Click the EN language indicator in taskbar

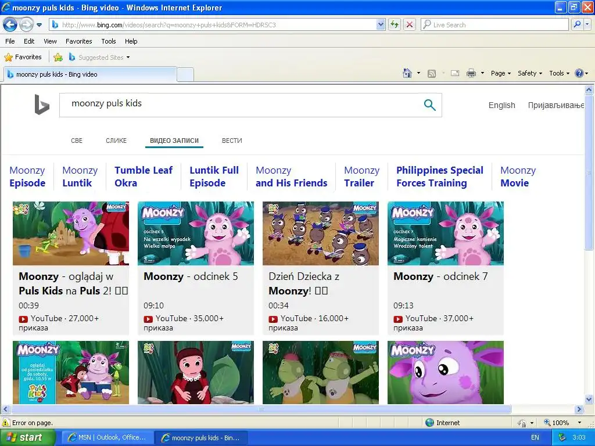pos(535,438)
